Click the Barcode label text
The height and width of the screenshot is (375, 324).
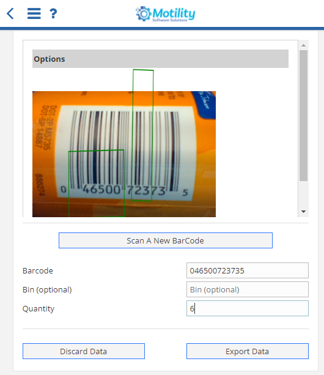[38, 271]
